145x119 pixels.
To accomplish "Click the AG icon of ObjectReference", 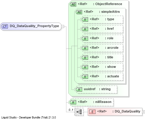I will tap(73, 4).
